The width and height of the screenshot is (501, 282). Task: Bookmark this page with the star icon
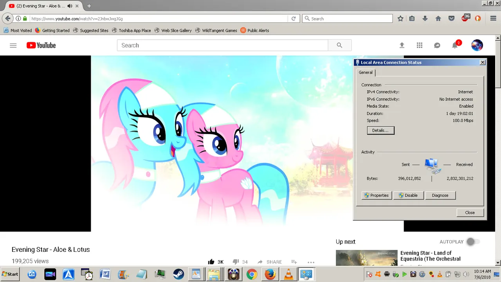pyautogui.click(x=400, y=18)
